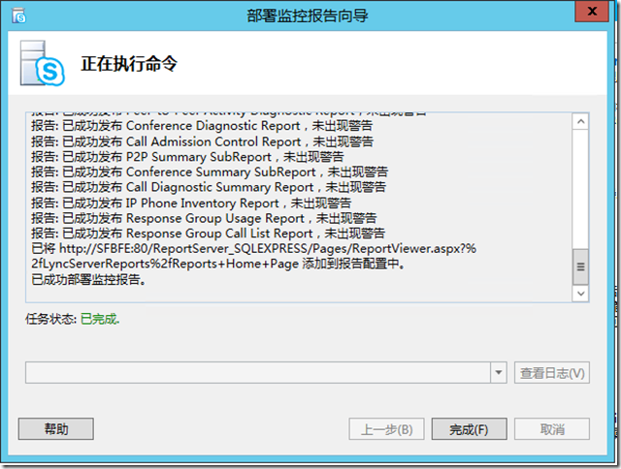Click the Conference Summary SubReport line
The width and height of the screenshot is (621, 469).
click(x=210, y=172)
